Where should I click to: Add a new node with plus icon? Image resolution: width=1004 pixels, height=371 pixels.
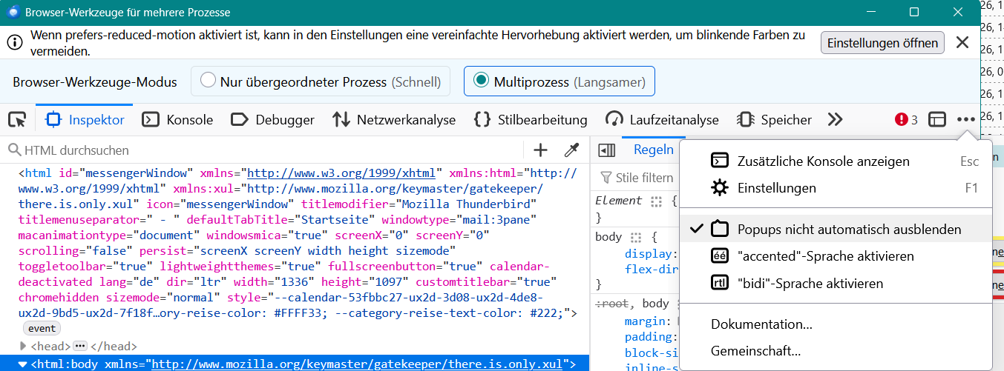click(x=541, y=150)
